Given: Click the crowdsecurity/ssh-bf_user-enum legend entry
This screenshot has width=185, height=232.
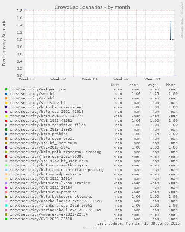Looking at the screenshot, I should tap(43, 143).
